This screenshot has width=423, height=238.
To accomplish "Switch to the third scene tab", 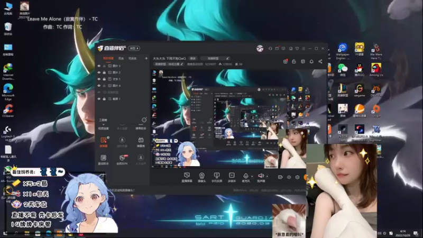I will pyautogui.click(x=132, y=58).
